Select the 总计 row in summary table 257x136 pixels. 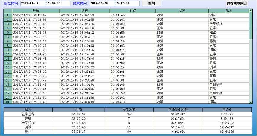pos(28,132)
